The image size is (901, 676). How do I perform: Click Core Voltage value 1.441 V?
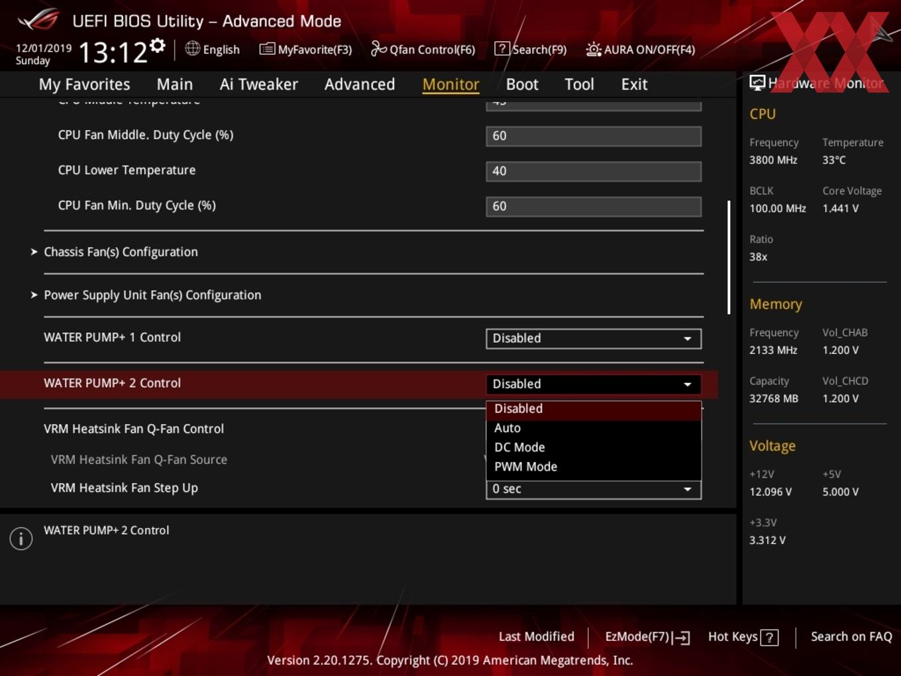[x=841, y=208]
